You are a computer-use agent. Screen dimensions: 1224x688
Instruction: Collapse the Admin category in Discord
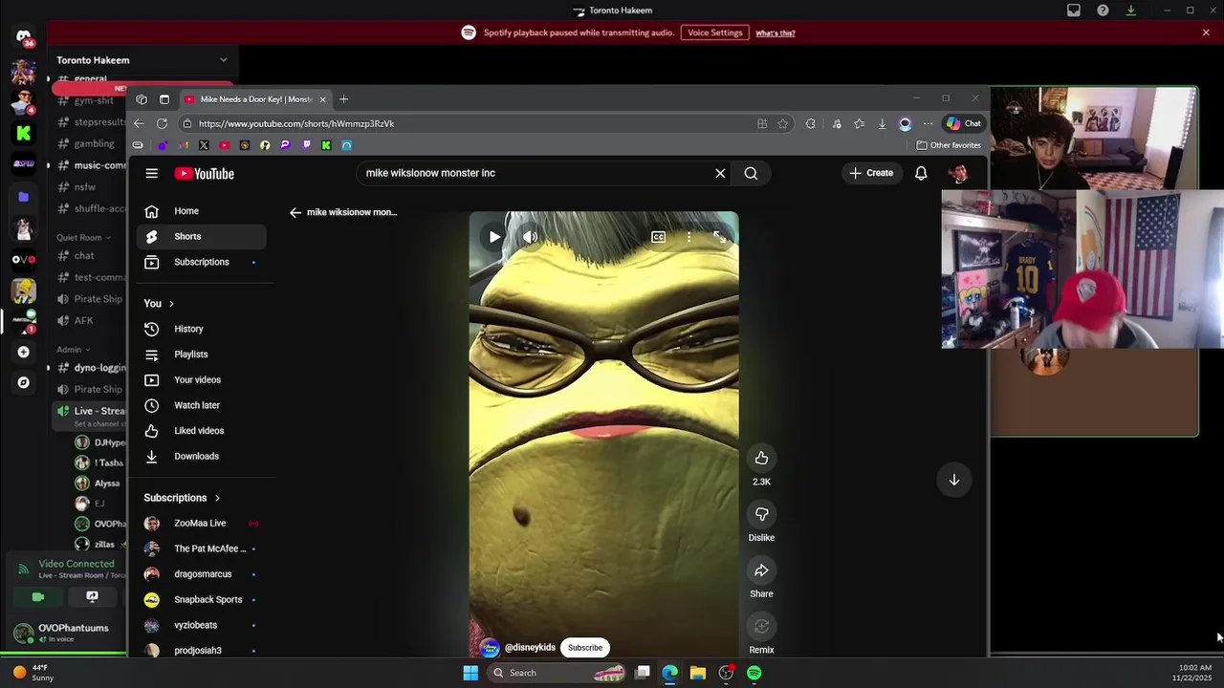pyautogui.click(x=73, y=350)
